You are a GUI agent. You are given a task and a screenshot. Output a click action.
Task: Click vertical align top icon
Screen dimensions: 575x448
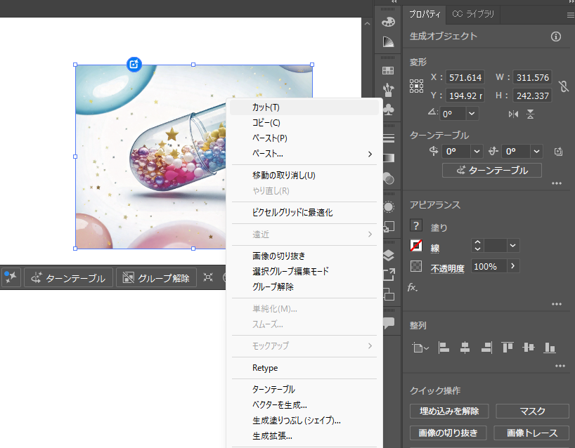point(508,347)
